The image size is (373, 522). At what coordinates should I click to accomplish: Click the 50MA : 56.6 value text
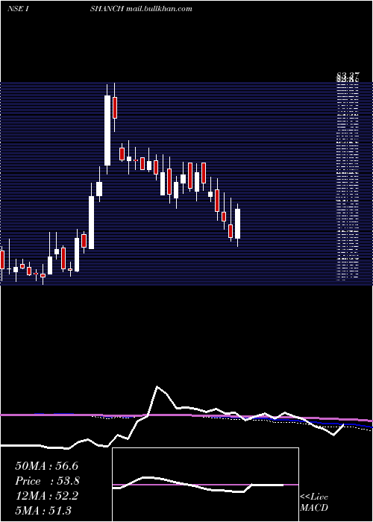46,466
